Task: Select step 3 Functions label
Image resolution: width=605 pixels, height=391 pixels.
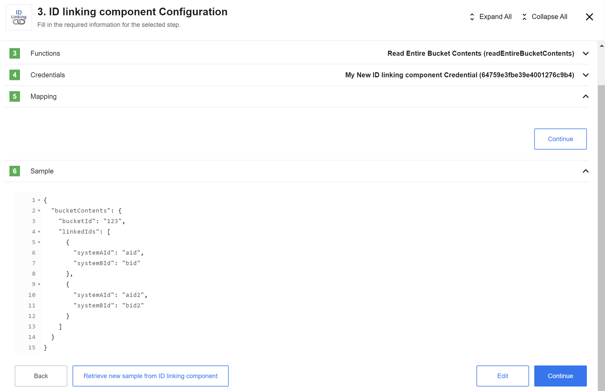Action: pos(45,53)
